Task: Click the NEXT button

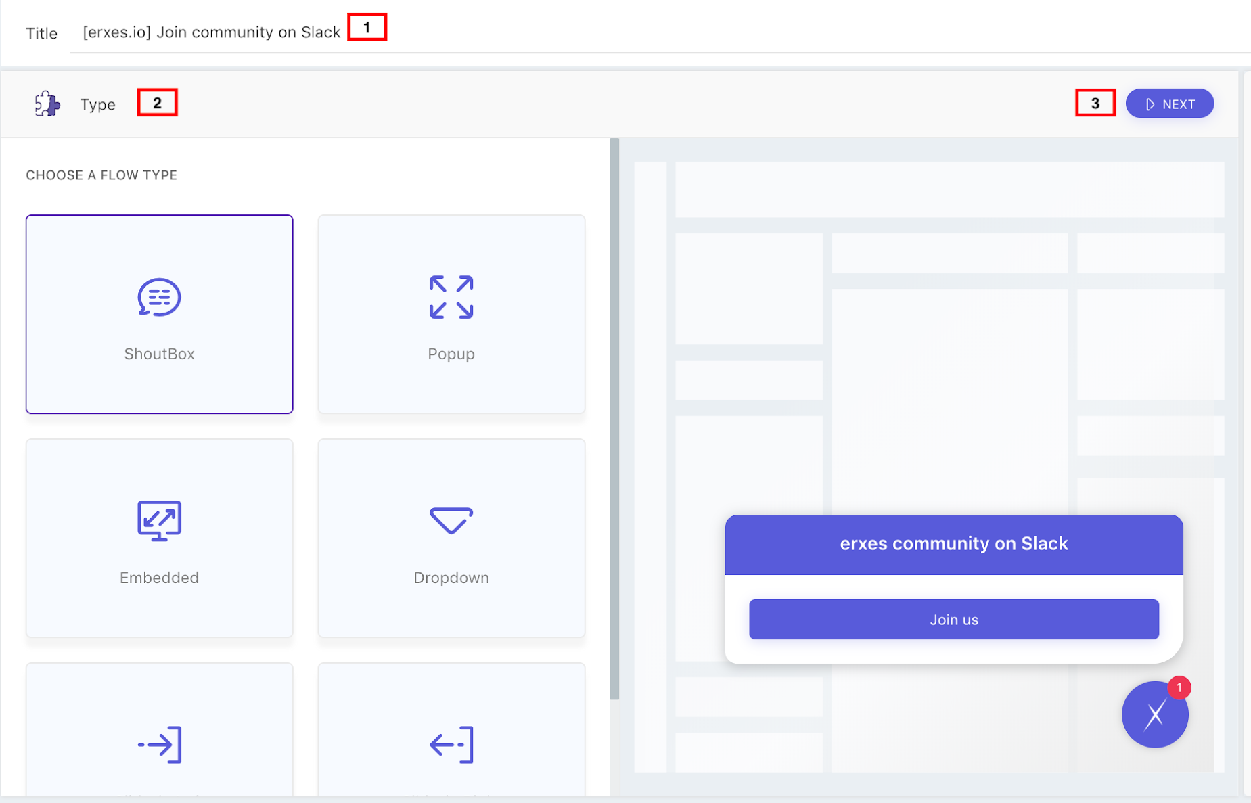Action: (x=1170, y=104)
